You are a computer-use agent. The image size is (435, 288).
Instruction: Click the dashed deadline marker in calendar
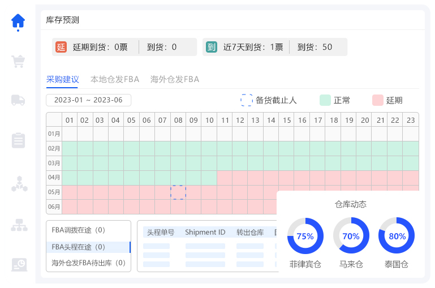[x=178, y=192]
